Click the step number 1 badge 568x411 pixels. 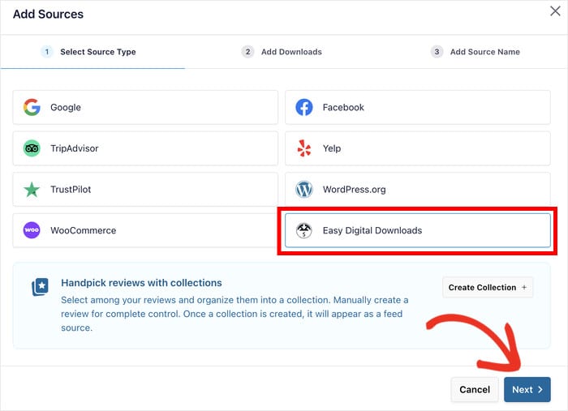coord(47,52)
